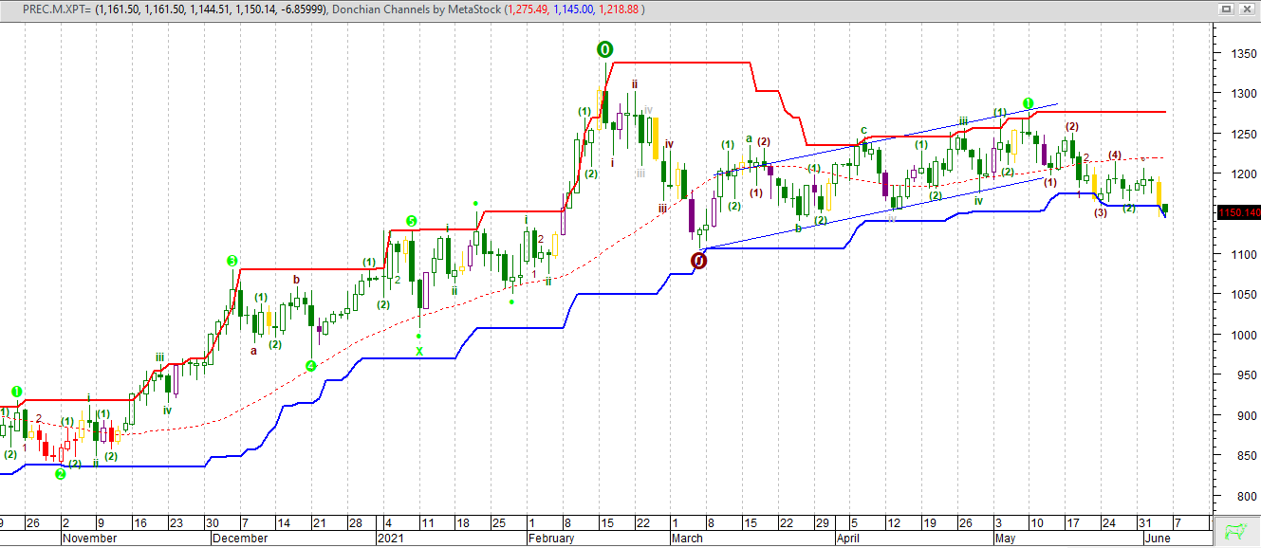Viewport: 1261px width, 548px height.
Task: Select the PREC.M.XPT= symbol label
Action: click(56, 9)
